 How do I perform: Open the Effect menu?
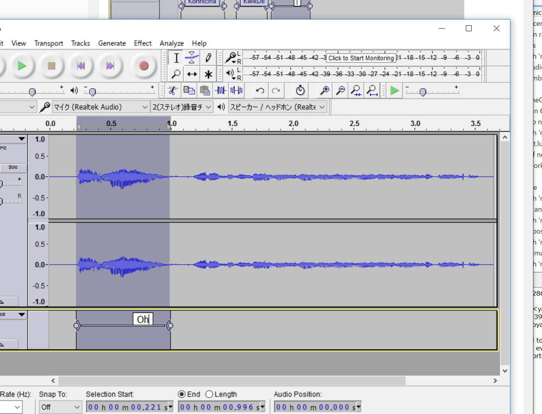coord(143,43)
